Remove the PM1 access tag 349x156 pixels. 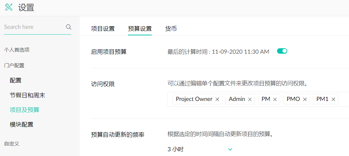[333, 99]
